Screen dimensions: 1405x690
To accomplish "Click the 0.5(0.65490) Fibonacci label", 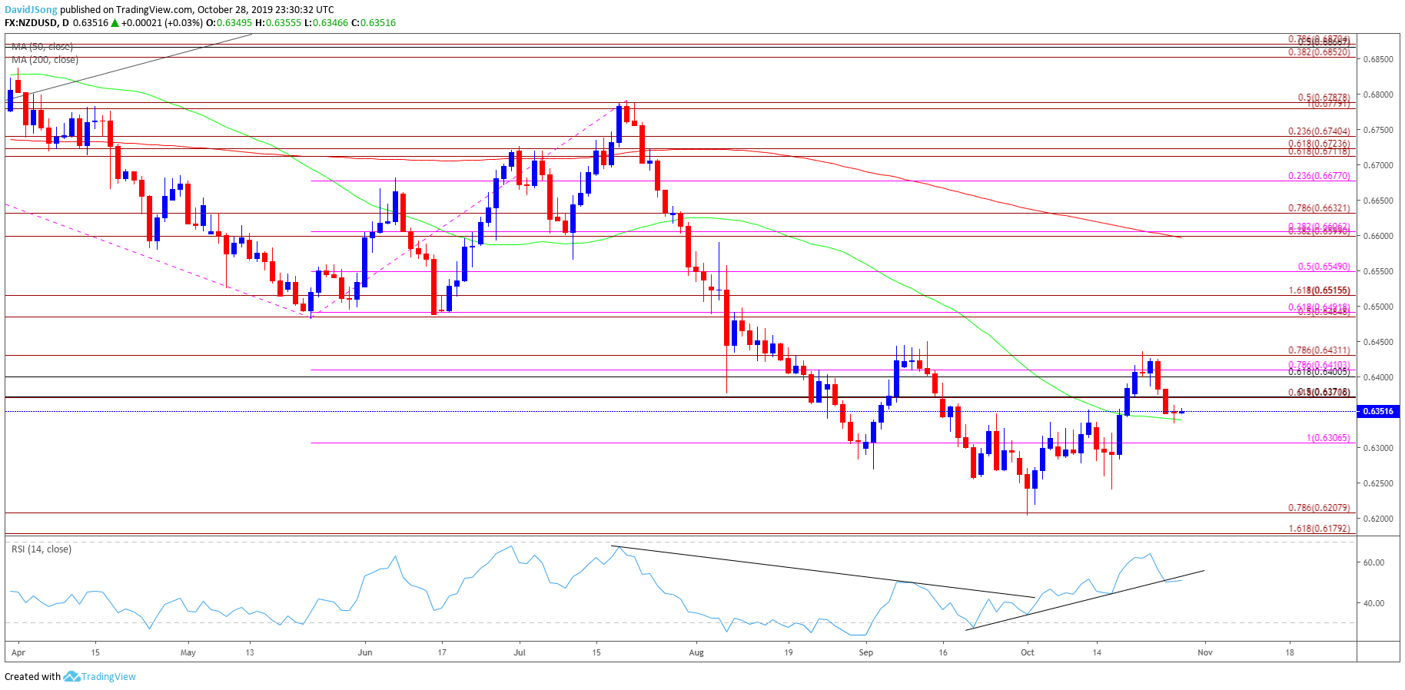I will [1324, 267].
